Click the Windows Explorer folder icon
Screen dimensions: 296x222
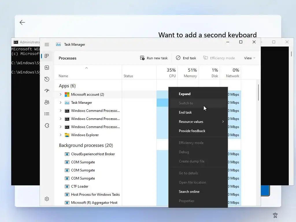67,135
